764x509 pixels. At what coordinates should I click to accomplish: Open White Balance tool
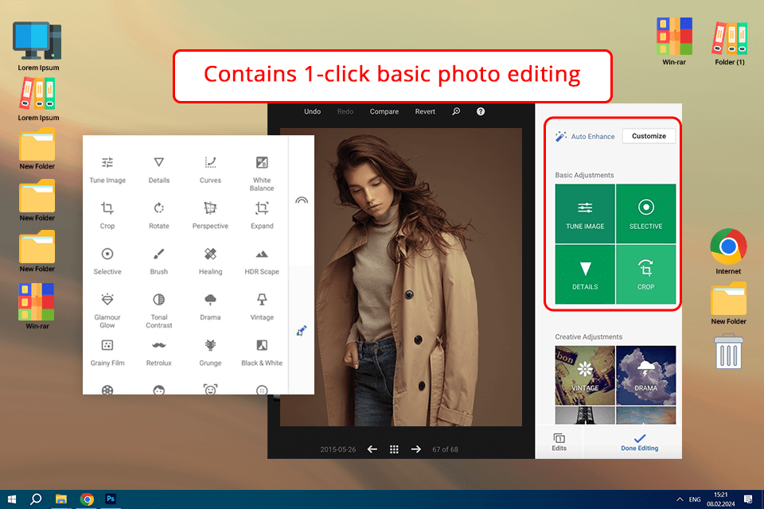pyautogui.click(x=262, y=173)
